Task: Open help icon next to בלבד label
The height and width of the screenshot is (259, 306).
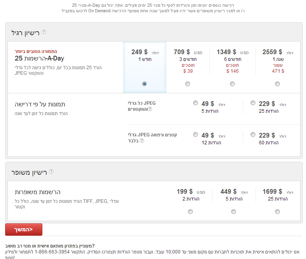Action: 142,140
